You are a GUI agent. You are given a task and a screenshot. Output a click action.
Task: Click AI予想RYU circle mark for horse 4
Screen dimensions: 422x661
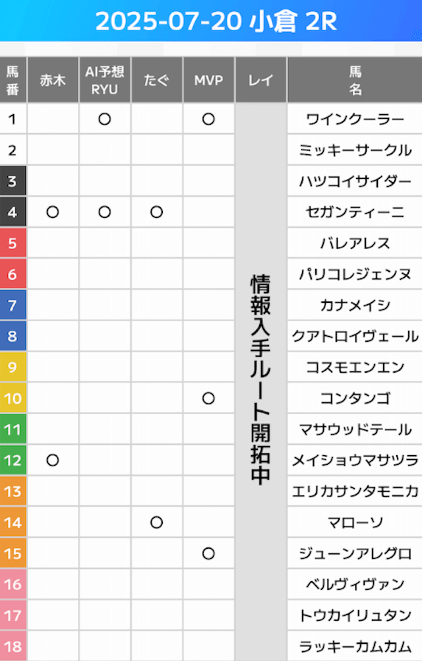(104, 212)
